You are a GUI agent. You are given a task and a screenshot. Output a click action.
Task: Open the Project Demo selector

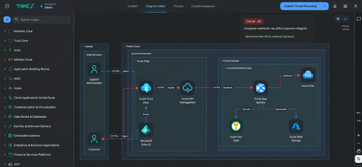tap(49, 6)
